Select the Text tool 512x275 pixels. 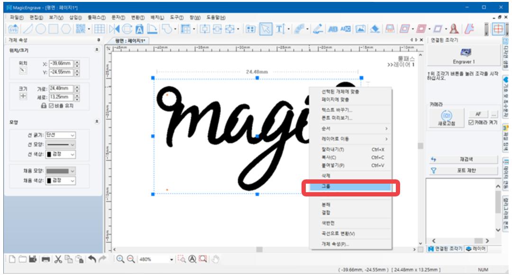click(280, 29)
